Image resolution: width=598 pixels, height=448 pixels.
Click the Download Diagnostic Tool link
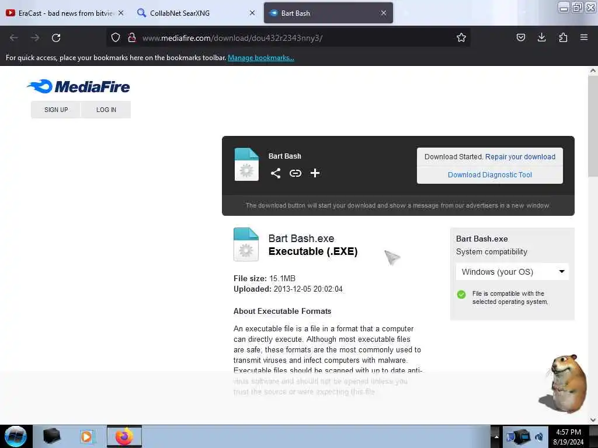[x=490, y=175]
